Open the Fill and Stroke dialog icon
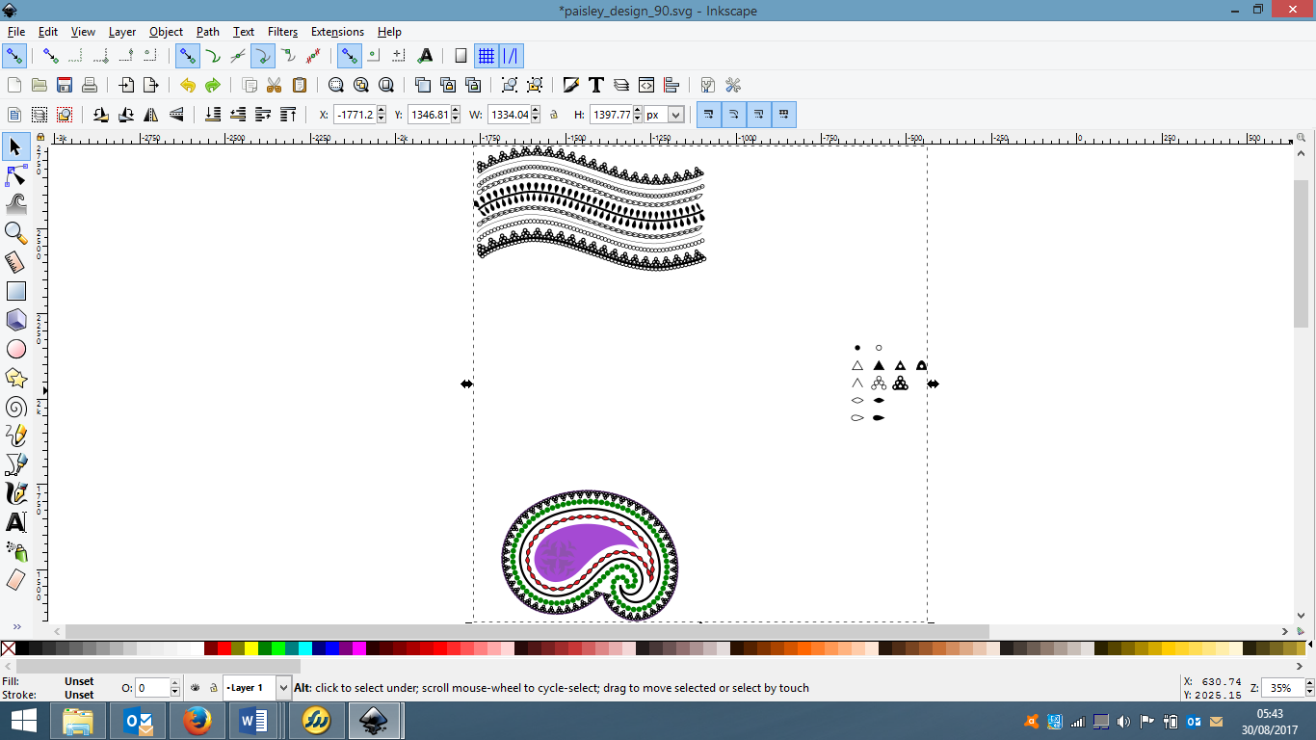Screen dimensions: 1316x740 [x=570, y=85]
